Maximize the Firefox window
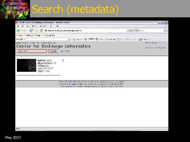The width and height of the screenshot is (190, 142). pyautogui.click(x=163, y=22)
